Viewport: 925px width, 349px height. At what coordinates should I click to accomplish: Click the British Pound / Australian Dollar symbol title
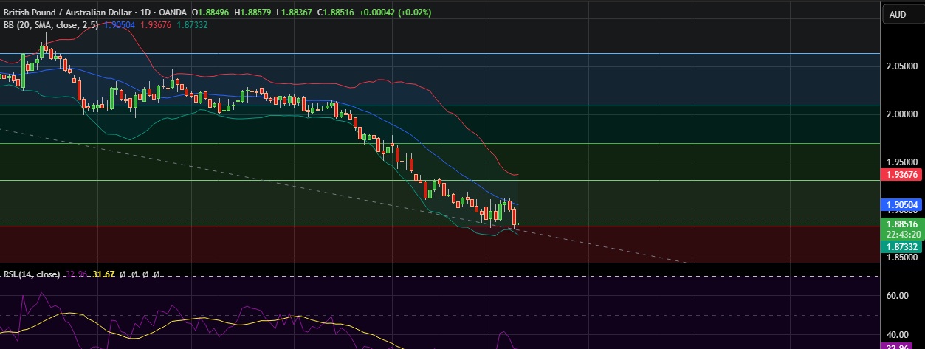click(x=66, y=13)
